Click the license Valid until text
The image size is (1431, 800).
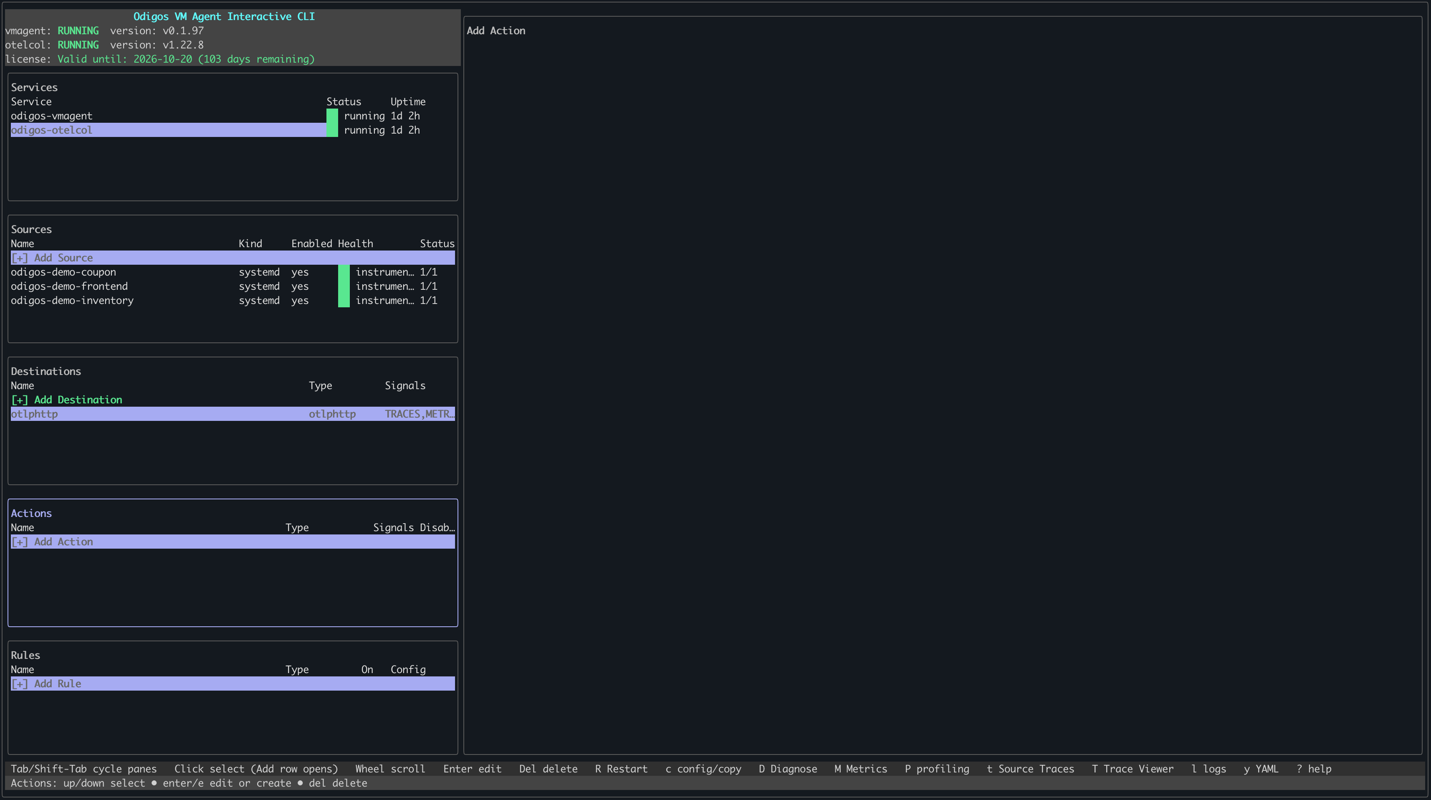tap(186, 59)
